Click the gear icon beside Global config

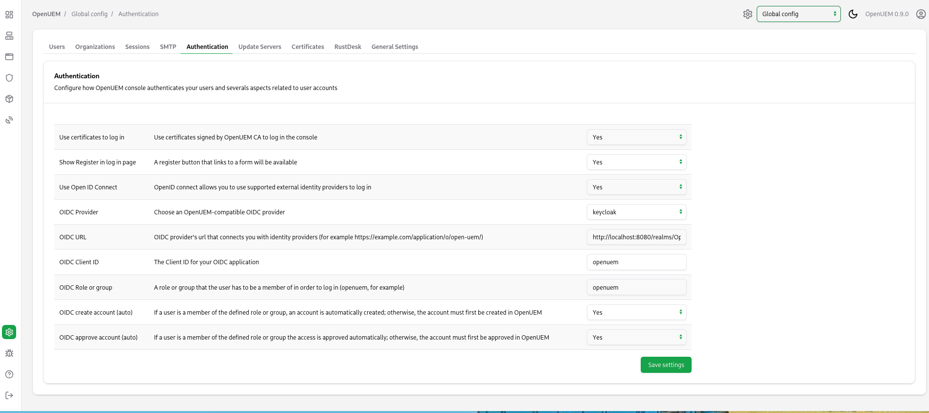coord(747,14)
